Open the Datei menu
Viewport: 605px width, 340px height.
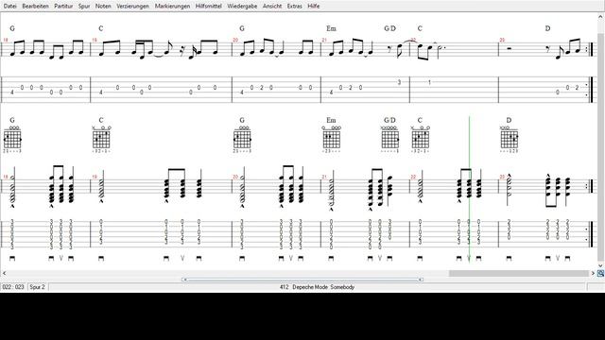point(9,7)
